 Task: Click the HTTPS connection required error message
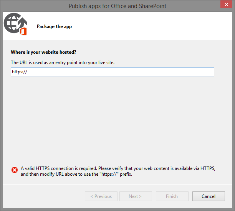(117, 168)
